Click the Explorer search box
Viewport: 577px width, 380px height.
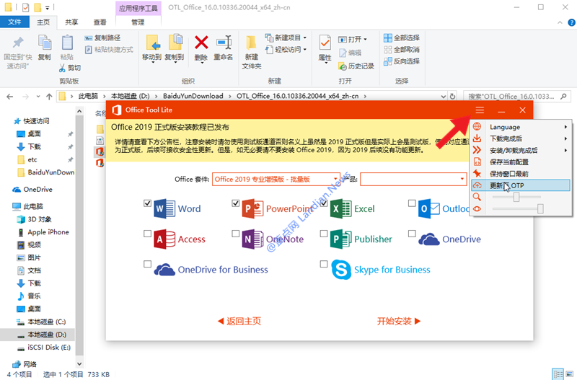point(516,97)
